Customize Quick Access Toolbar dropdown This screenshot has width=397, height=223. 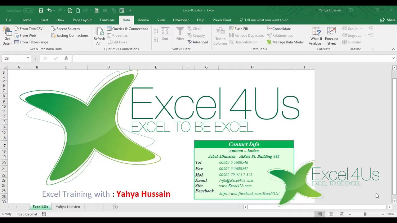coord(130,11)
